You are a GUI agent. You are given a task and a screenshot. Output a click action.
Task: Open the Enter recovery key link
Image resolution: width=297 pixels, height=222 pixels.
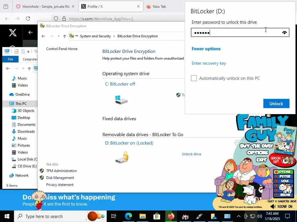coord(209,63)
